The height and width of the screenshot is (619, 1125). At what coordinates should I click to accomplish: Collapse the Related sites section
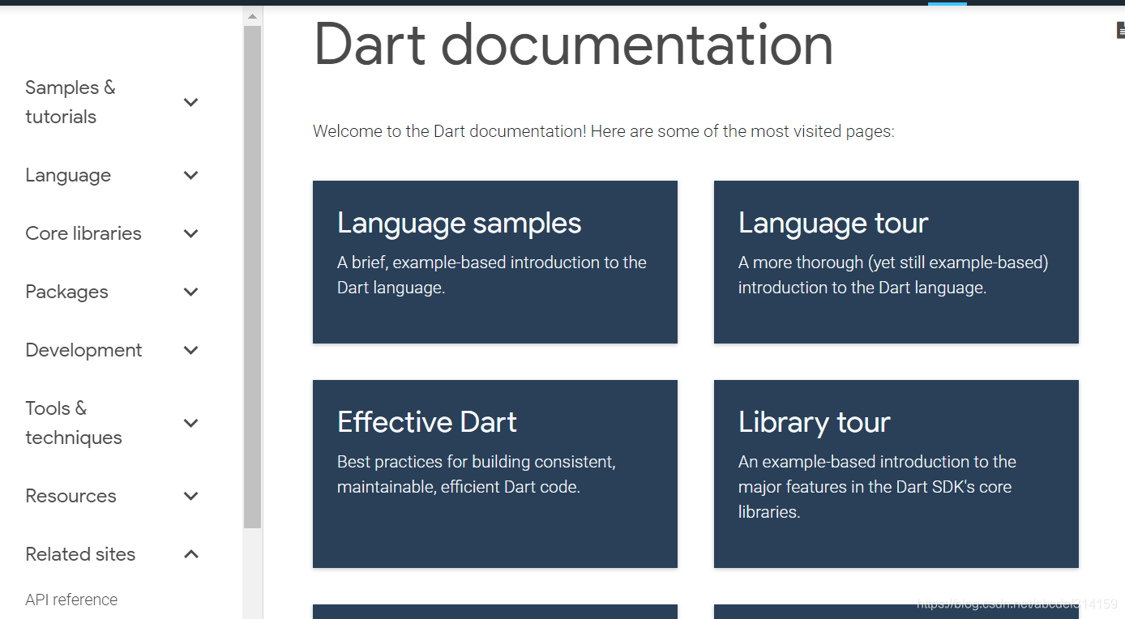[191, 554]
